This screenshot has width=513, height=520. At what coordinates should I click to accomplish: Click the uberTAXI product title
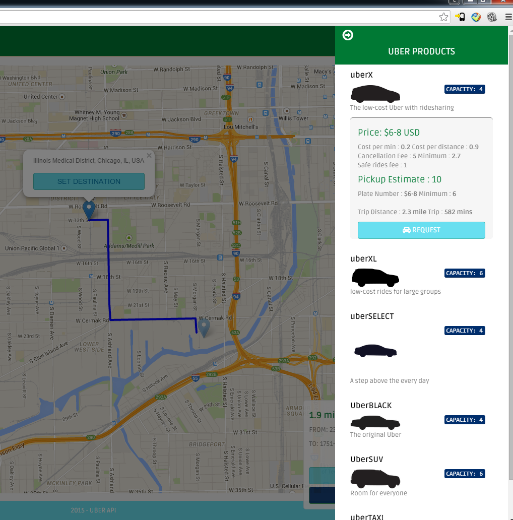pyautogui.click(x=367, y=516)
